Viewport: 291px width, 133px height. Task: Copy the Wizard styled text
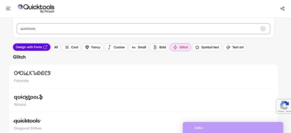coord(28,97)
